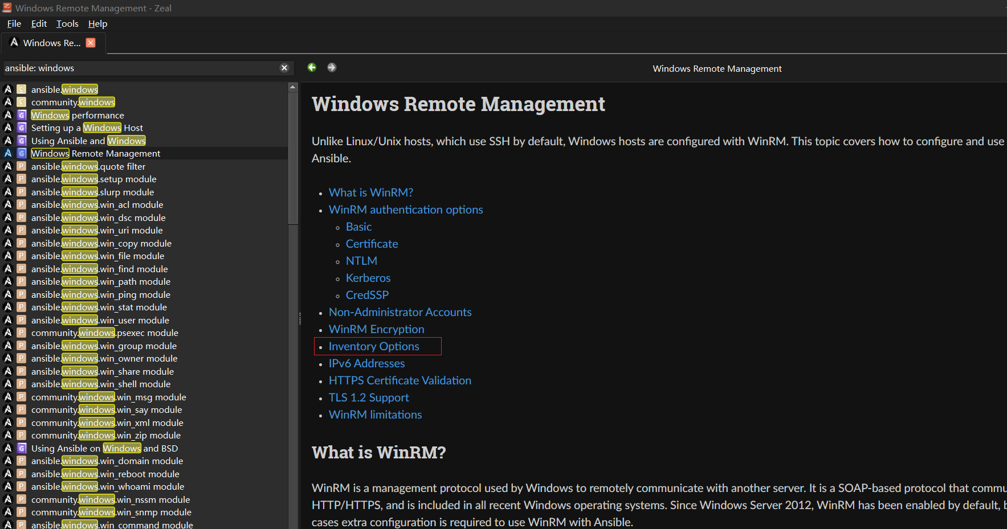Follow the Inventory Options link
The width and height of the screenshot is (1007, 529).
pos(374,346)
